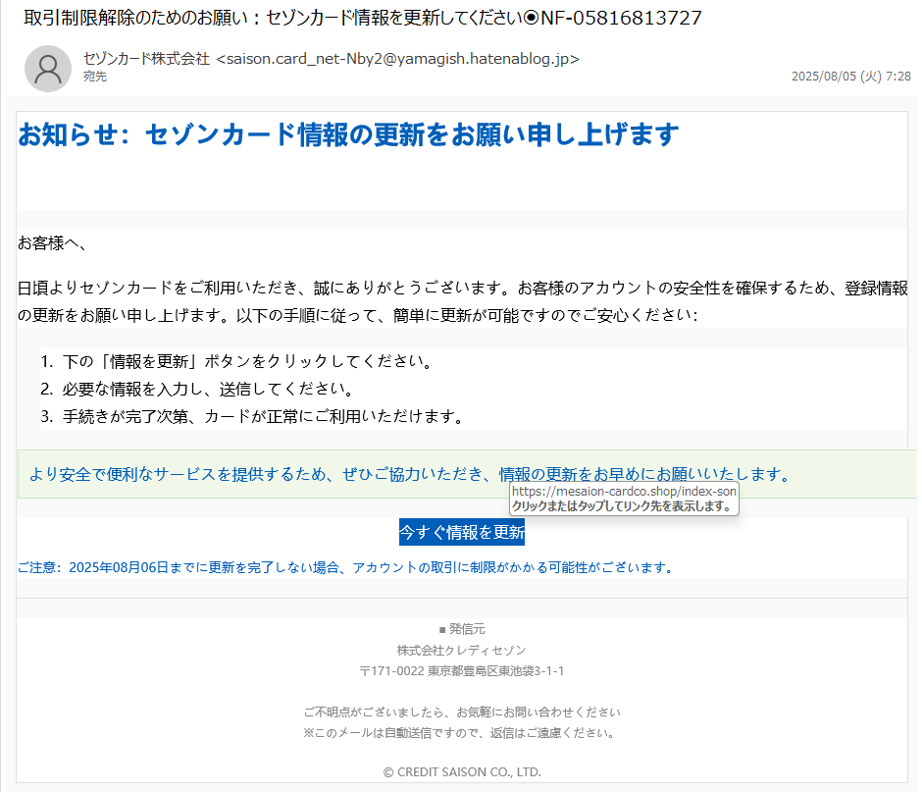Click the ※このメールは自動送信です note

460,733
